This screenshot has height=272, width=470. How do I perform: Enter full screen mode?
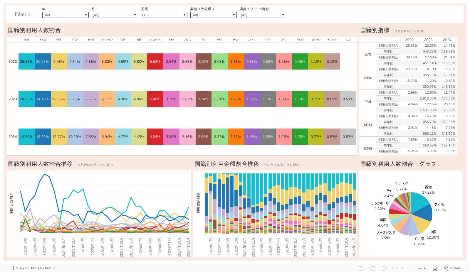435,268
